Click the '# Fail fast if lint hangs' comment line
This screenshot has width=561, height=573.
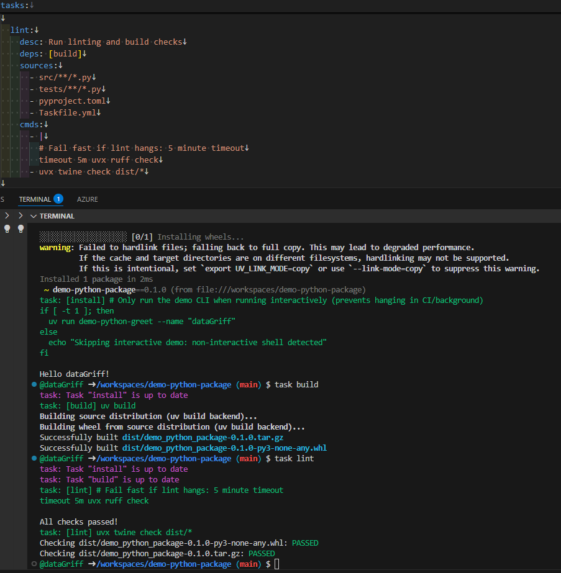[x=142, y=148]
